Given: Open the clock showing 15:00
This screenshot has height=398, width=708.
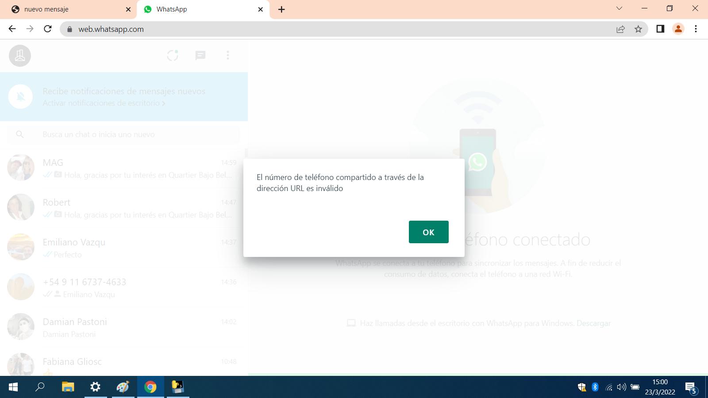Looking at the screenshot, I should pyautogui.click(x=660, y=387).
